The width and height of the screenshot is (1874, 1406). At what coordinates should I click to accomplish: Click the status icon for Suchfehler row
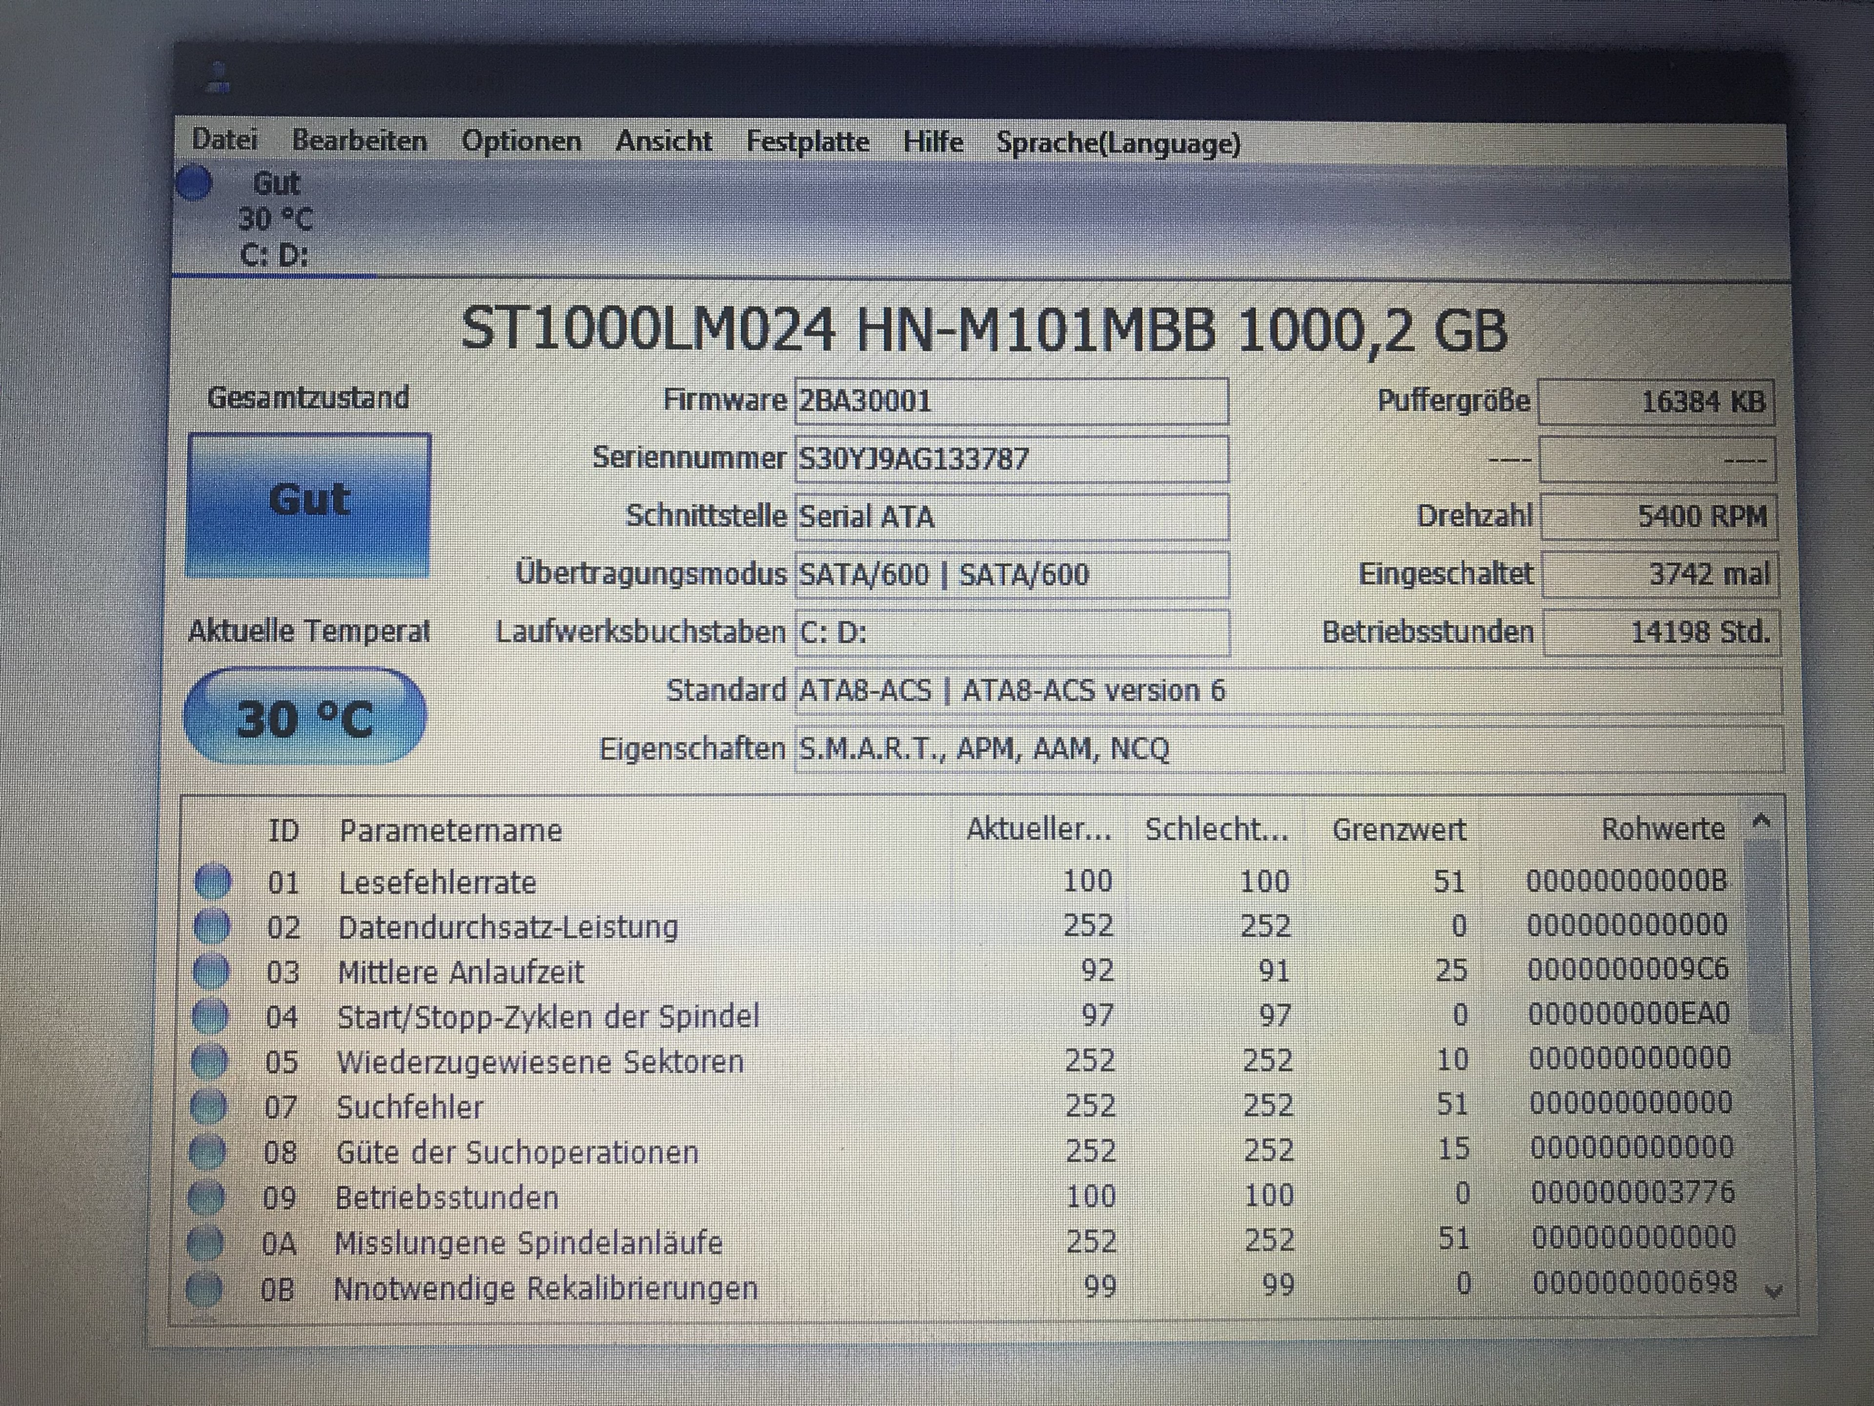(208, 1106)
